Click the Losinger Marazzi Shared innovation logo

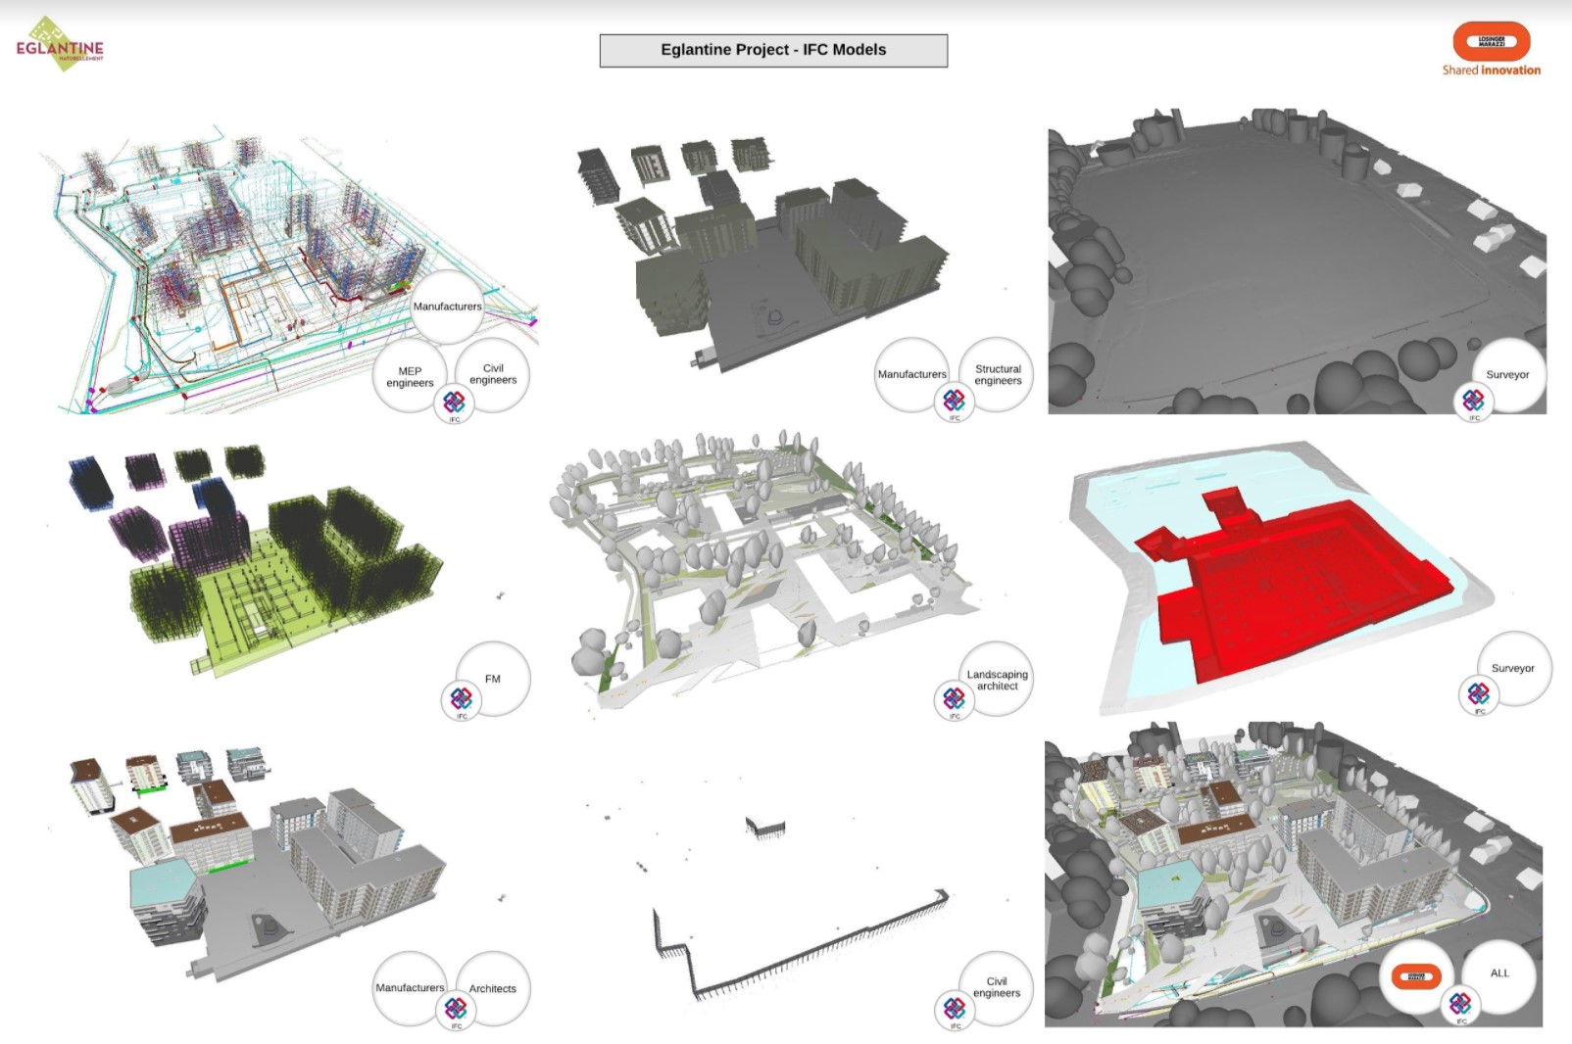[x=1491, y=49]
